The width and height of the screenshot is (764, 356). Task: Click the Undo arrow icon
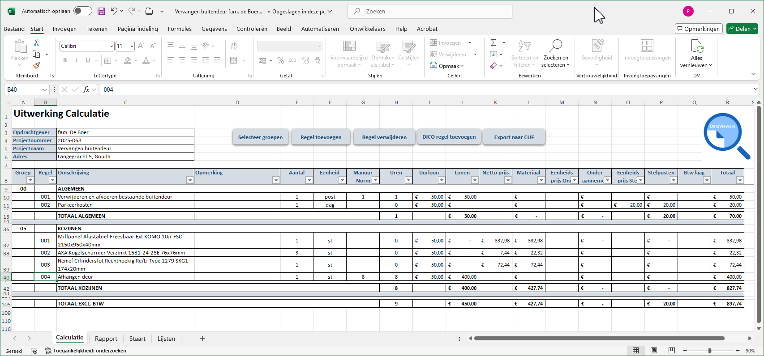coord(114,11)
